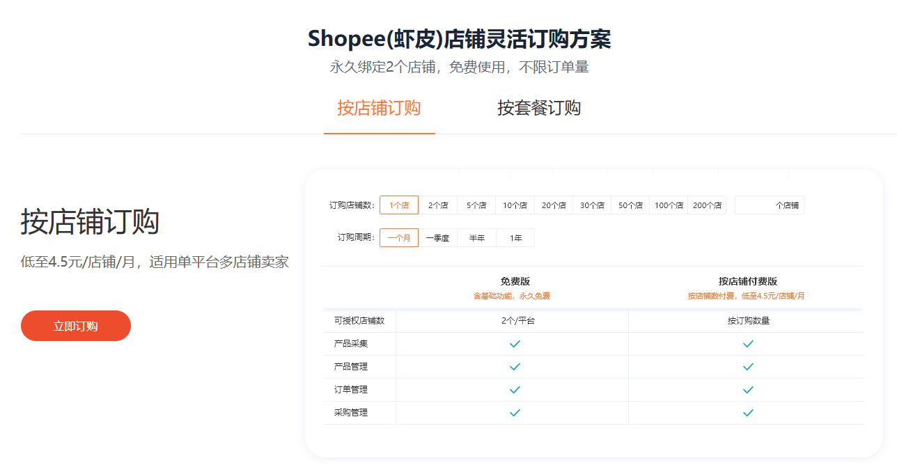Viewport: 897px width, 474px height.
Task: Set subscription period to 一个月
Action: (399, 238)
